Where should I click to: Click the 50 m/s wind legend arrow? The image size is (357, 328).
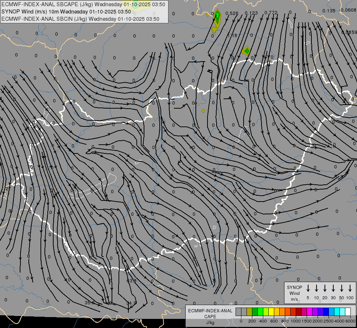pyautogui.click(x=342, y=288)
